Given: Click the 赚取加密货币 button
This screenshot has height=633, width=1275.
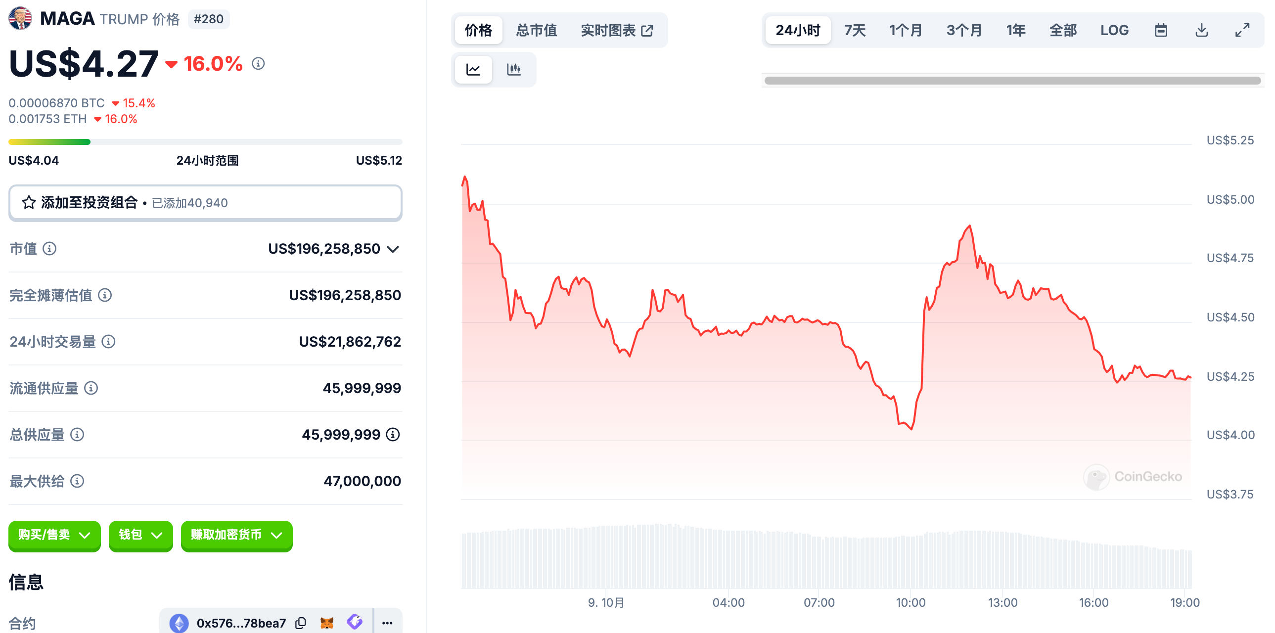Looking at the screenshot, I should [236, 535].
